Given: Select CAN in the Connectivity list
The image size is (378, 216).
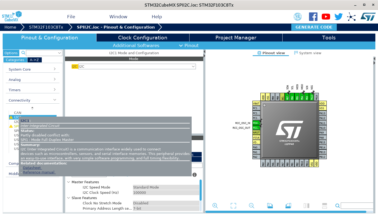Looking at the screenshot, I should click(x=18, y=113).
